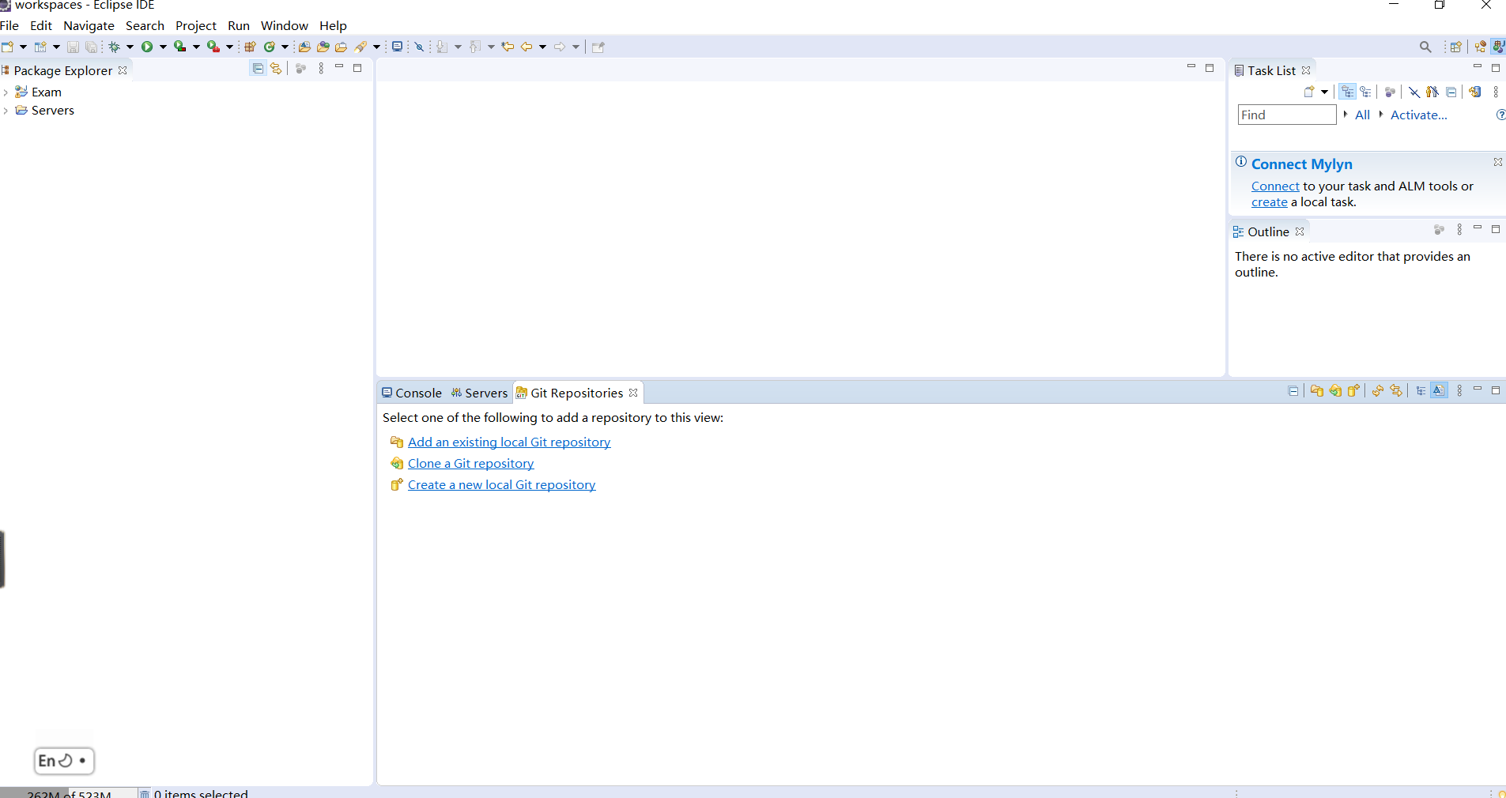Open the New Java Project wizard icon
The height and width of the screenshot is (798, 1506).
click(x=250, y=47)
